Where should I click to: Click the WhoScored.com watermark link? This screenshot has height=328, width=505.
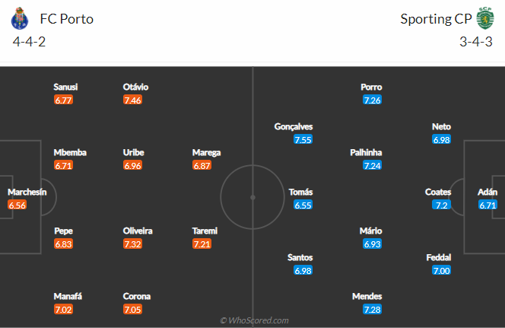pos(253,320)
